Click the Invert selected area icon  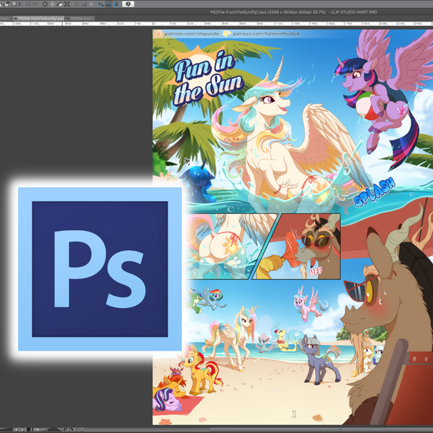click(x=85, y=4)
